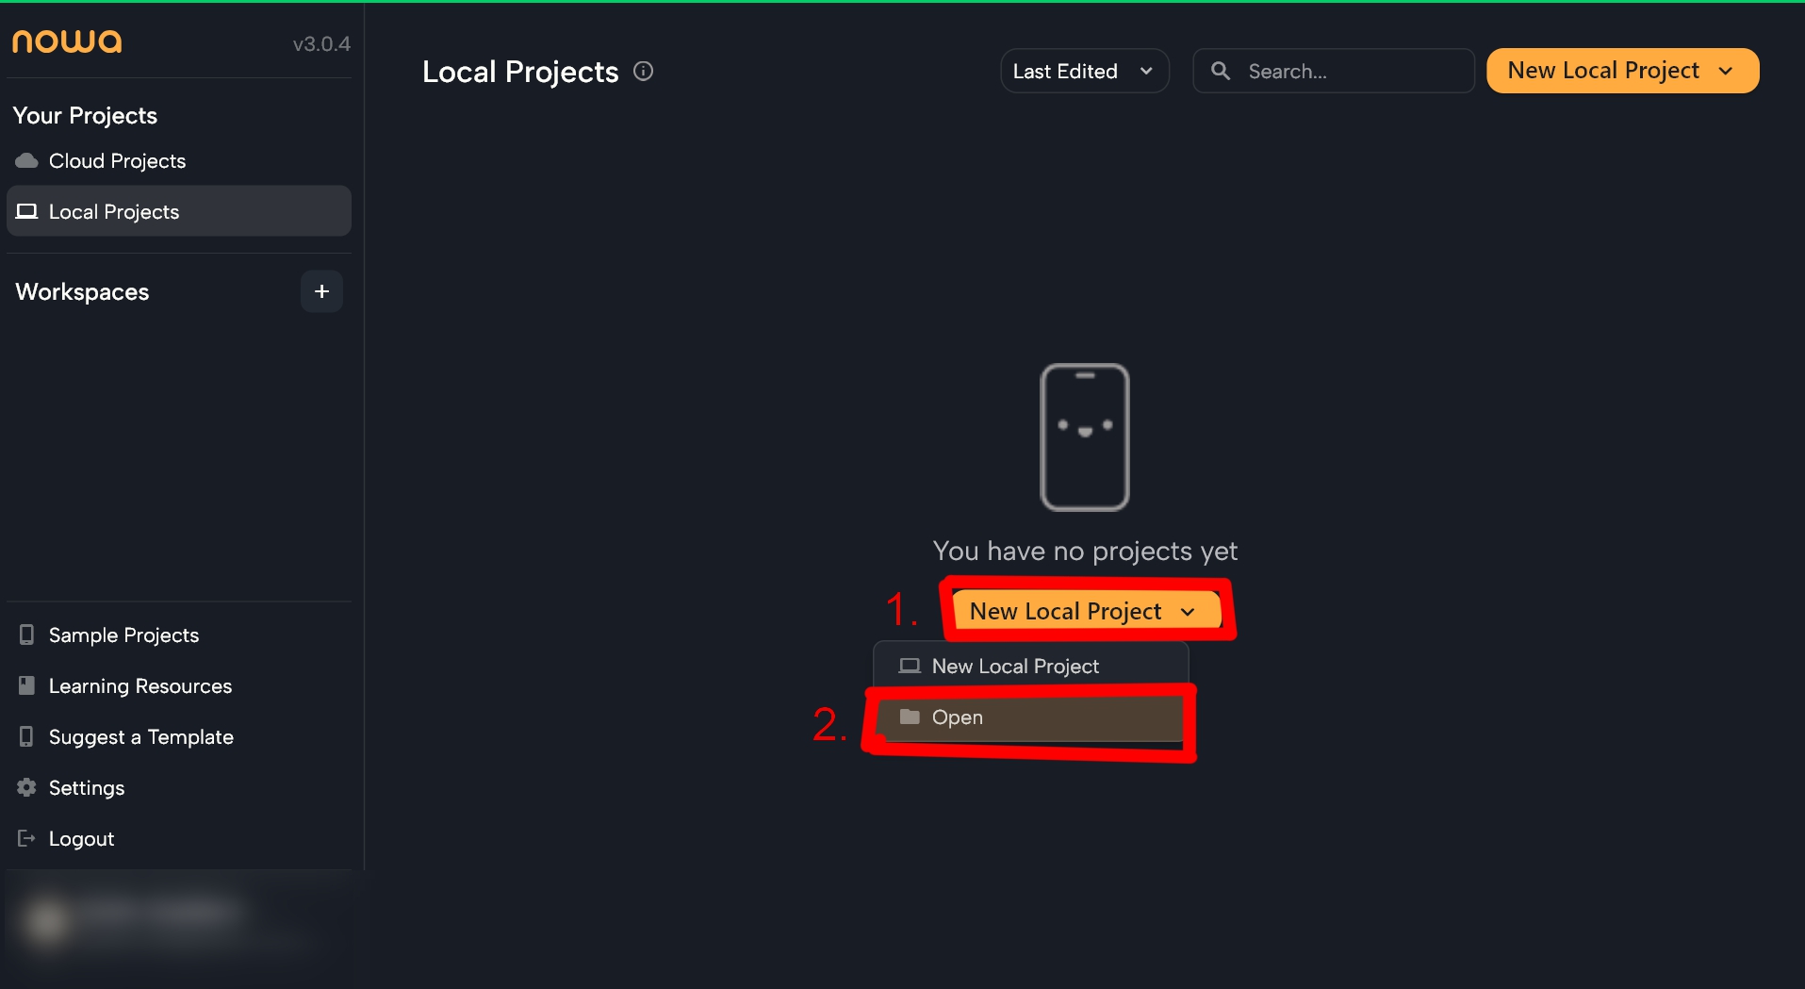Viewport: 1805px width, 989px height.
Task: Open Suggest a Template
Action: tap(140, 737)
